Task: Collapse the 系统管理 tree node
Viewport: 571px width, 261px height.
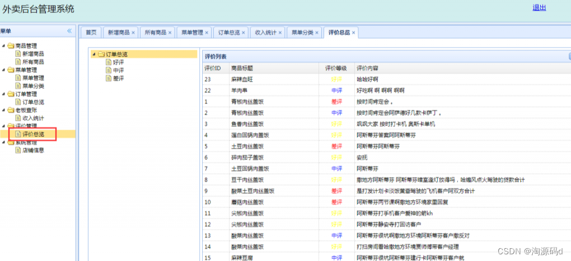Action: [4, 142]
